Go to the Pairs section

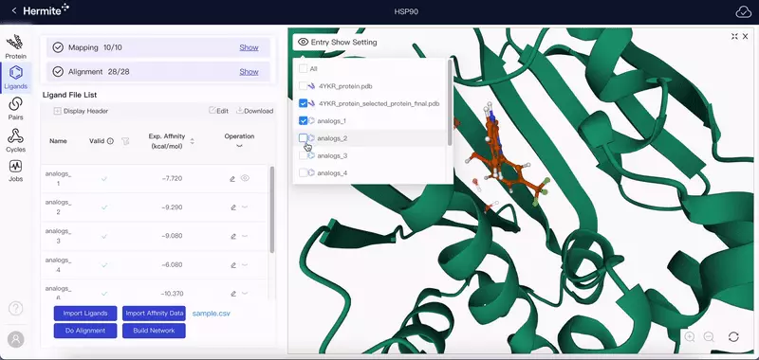[15, 108]
